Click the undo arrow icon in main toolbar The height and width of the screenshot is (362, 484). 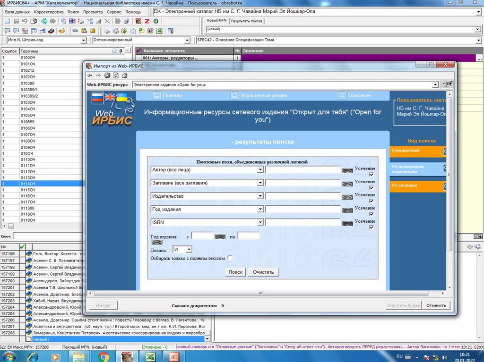25,21
